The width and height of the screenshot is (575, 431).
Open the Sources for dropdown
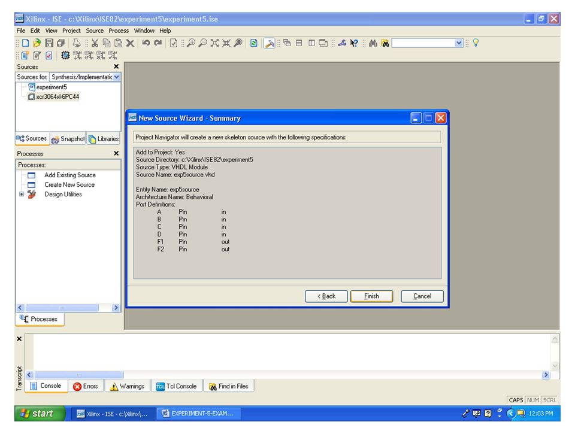click(x=117, y=77)
